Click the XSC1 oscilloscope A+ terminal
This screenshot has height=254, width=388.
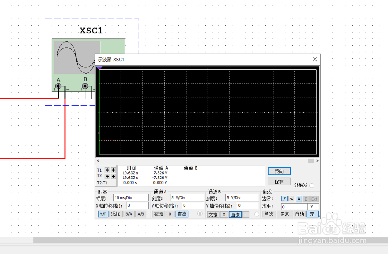coord(59,86)
